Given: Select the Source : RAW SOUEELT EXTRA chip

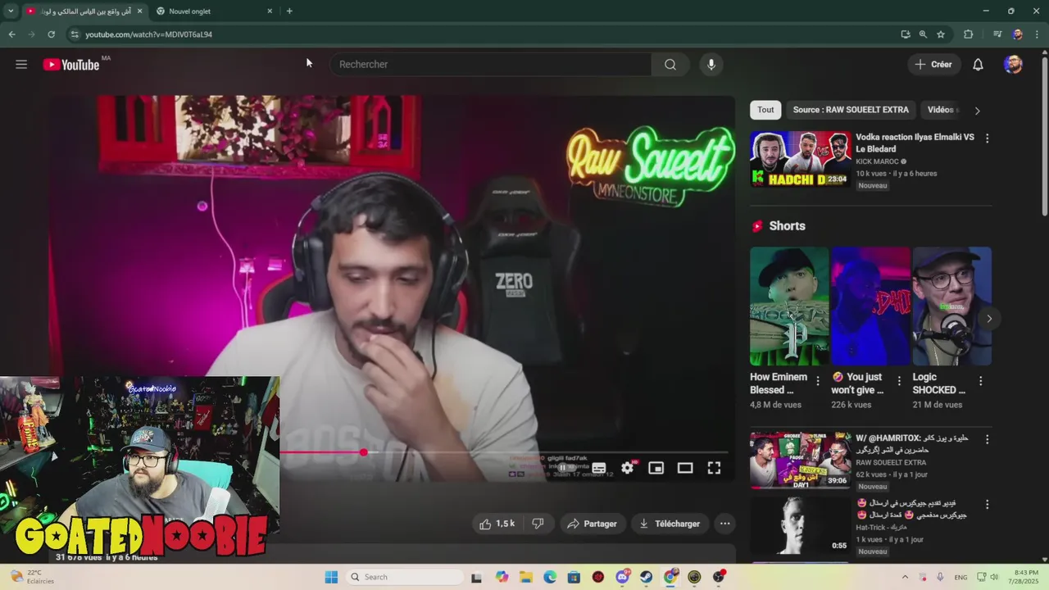Looking at the screenshot, I should pyautogui.click(x=851, y=110).
